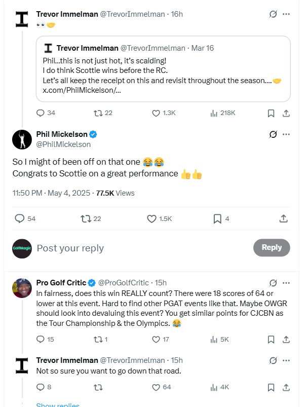Share Phil Mickelson's tweet
This screenshot has height=407, width=307.
tap(284, 218)
